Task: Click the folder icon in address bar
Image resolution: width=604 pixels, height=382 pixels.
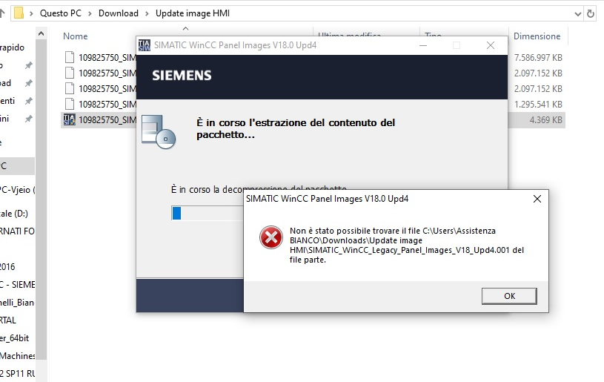Action: (x=20, y=13)
